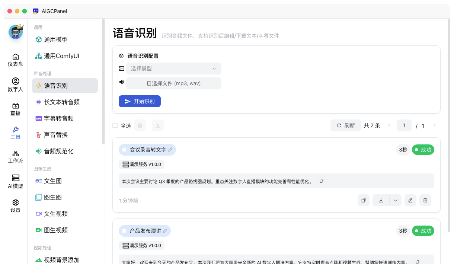
Task: Open 长文本转音频 tool
Action: tap(65, 102)
